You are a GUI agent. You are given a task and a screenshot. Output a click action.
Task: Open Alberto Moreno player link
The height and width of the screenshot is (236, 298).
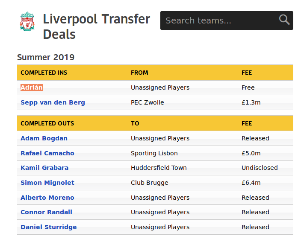[x=47, y=198]
